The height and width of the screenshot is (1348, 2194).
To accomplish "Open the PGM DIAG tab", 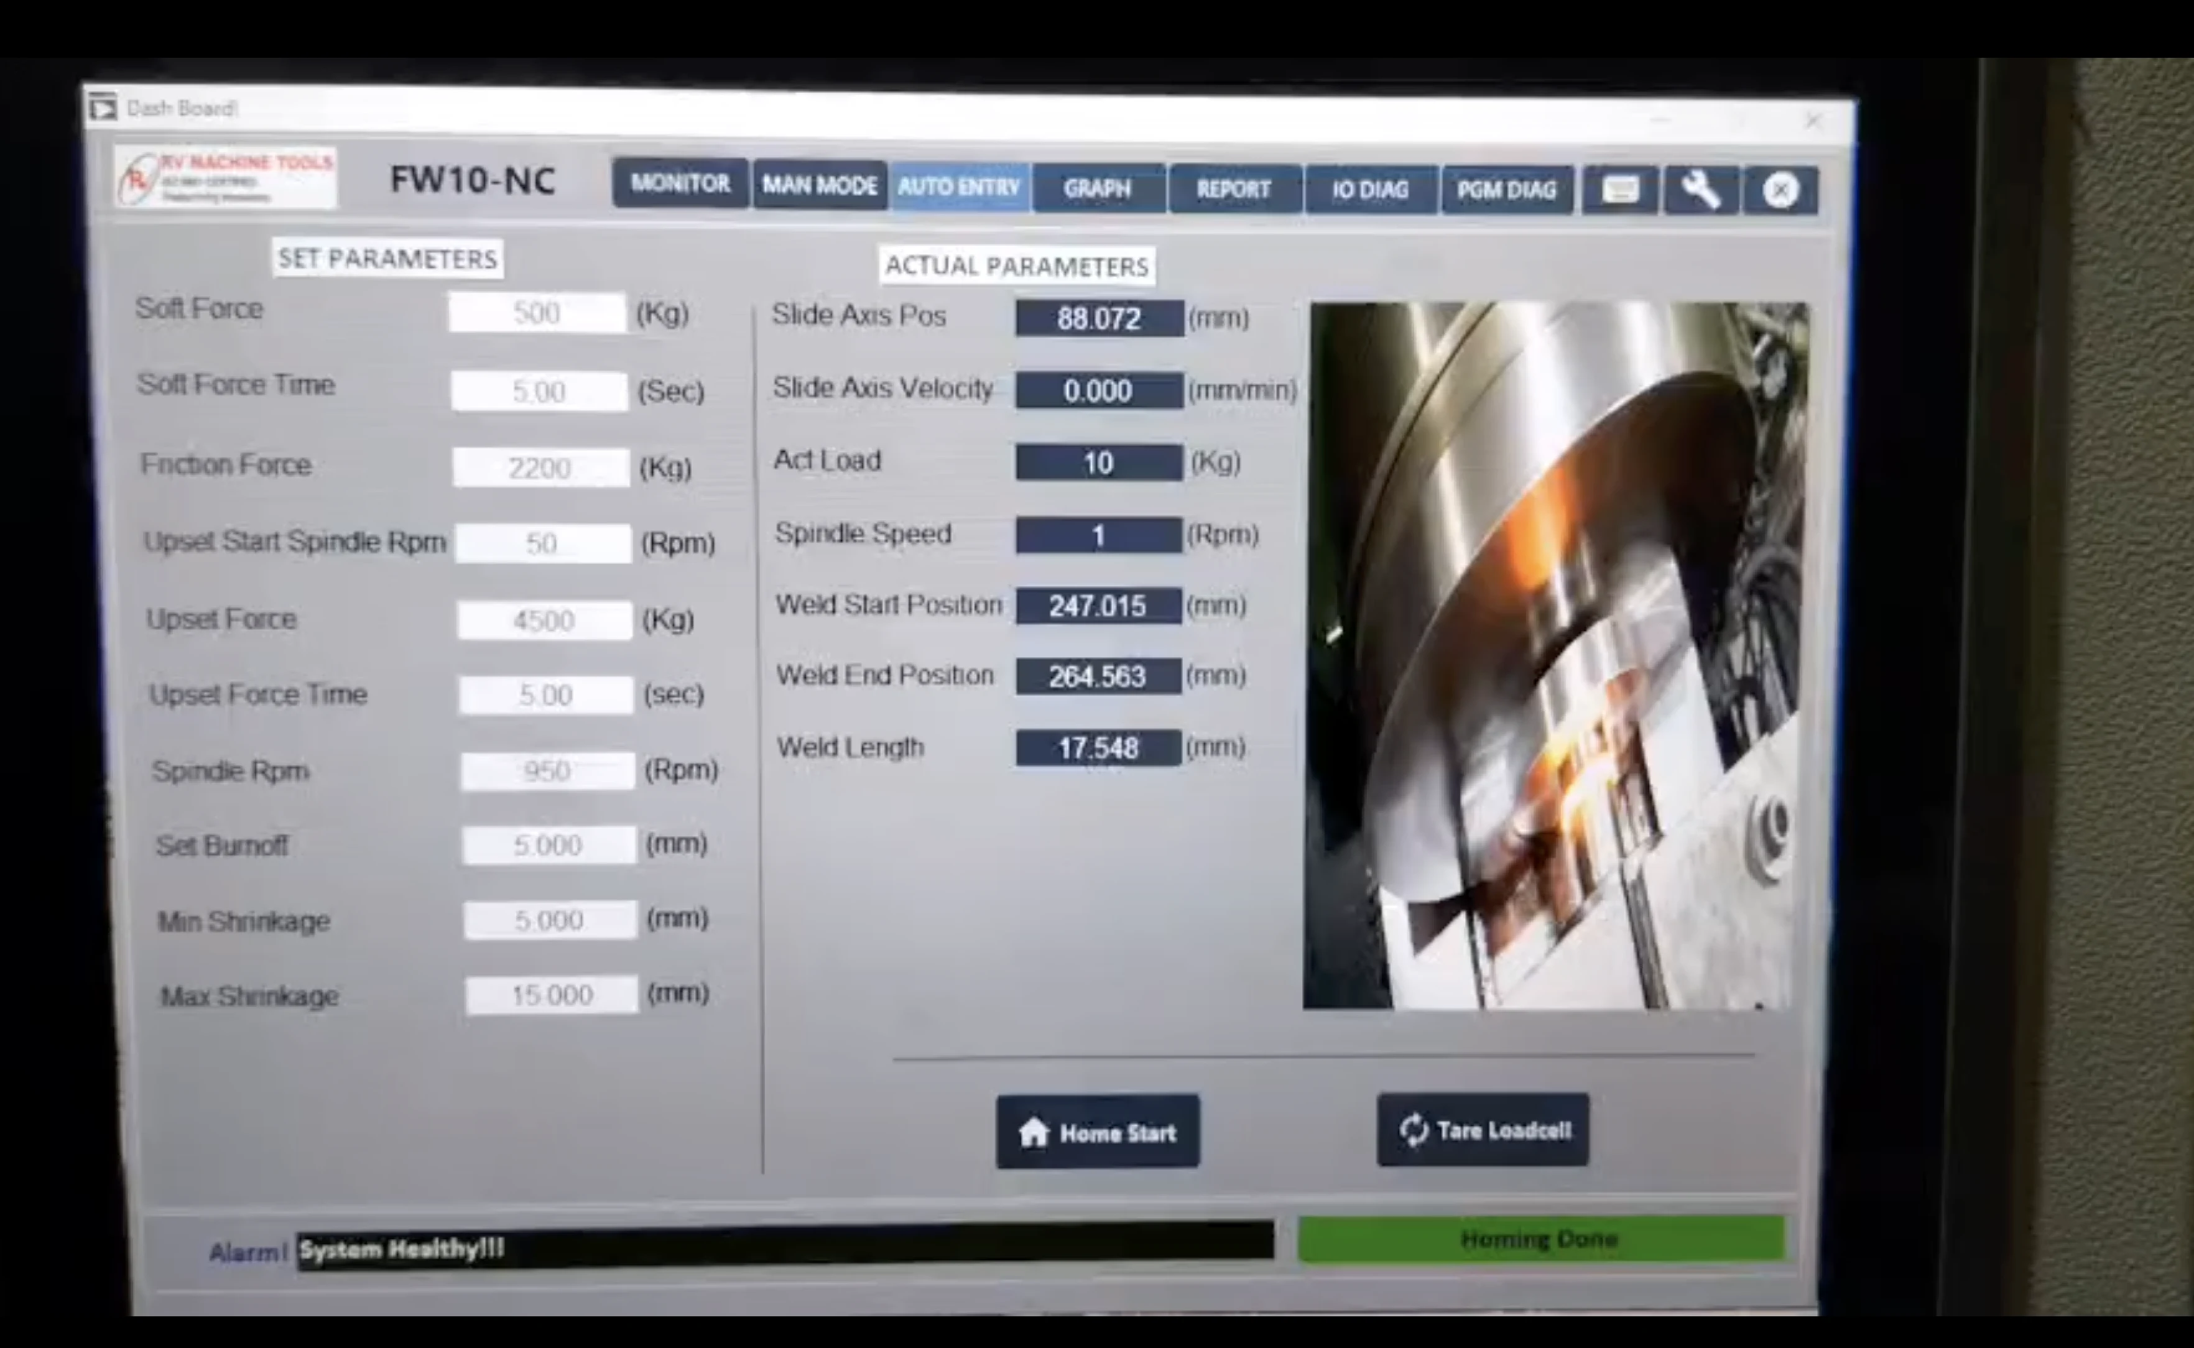I will pyautogui.click(x=1507, y=190).
